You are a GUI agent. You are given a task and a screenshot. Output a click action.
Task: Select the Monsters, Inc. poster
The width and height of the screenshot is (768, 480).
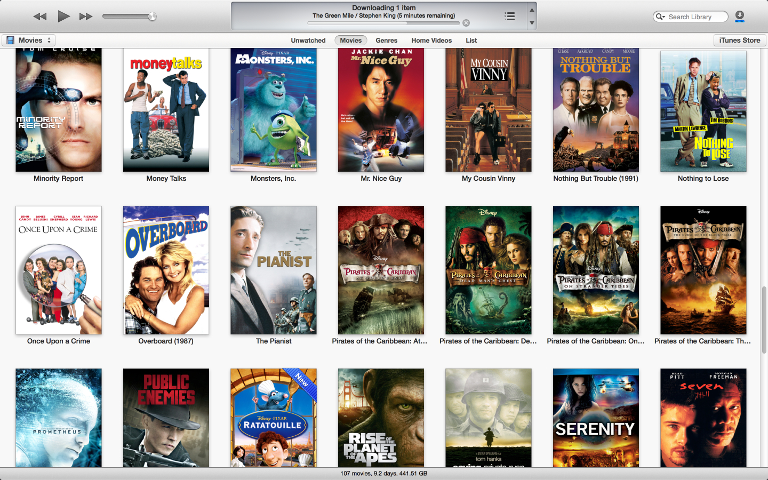274,110
